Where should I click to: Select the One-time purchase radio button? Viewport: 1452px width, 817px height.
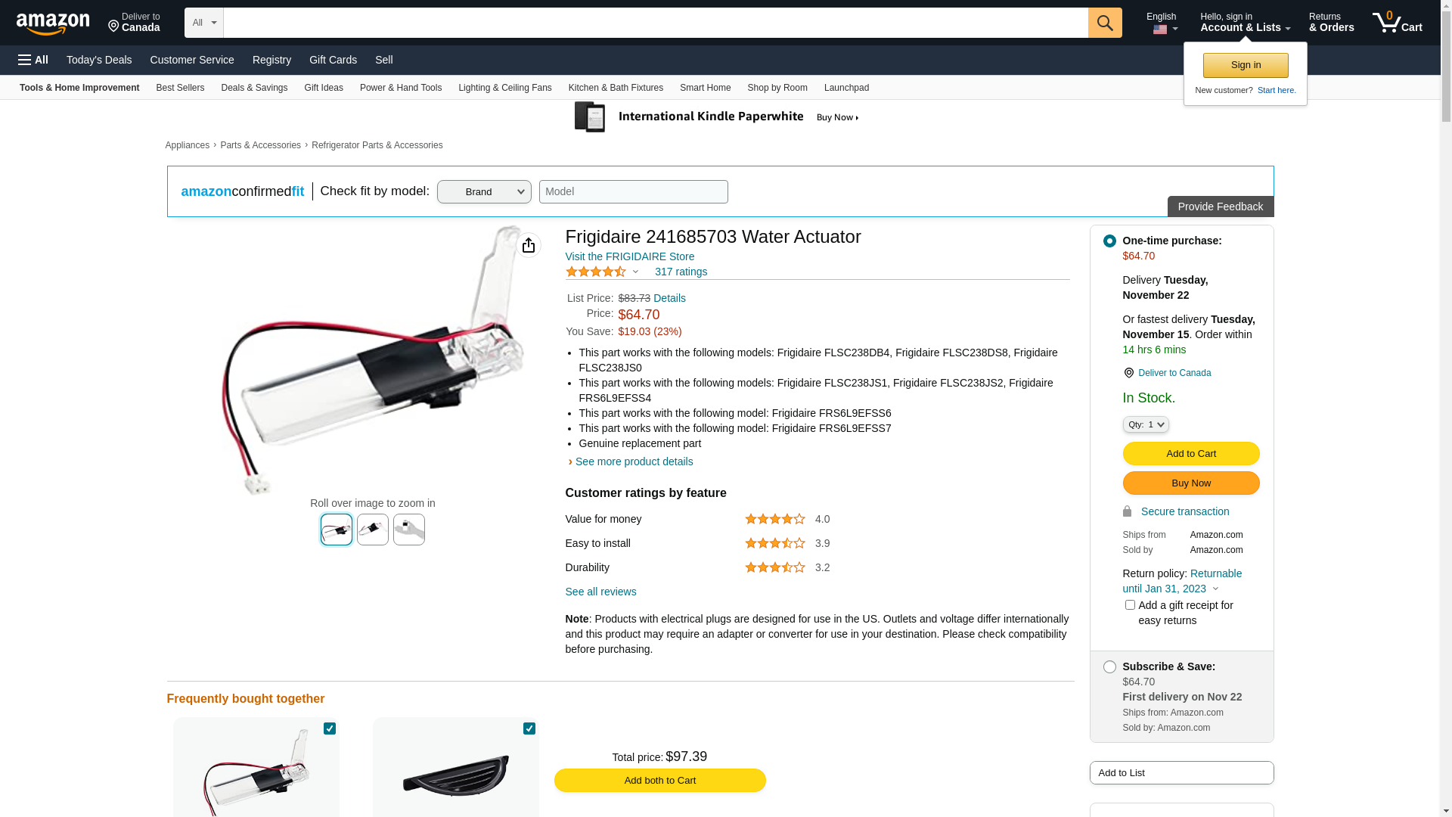pyautogui.click(x=1109, y=241)
